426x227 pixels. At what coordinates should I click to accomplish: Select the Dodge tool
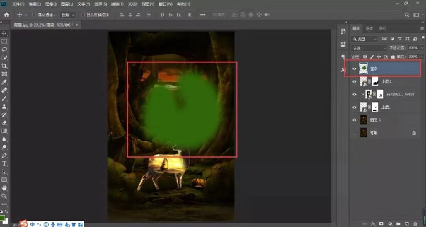pyautogui.click(x=4, y=147)
